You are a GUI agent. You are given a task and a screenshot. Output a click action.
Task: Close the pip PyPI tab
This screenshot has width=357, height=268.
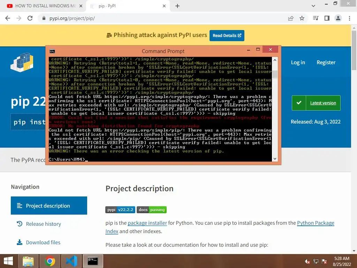[164, 6]
